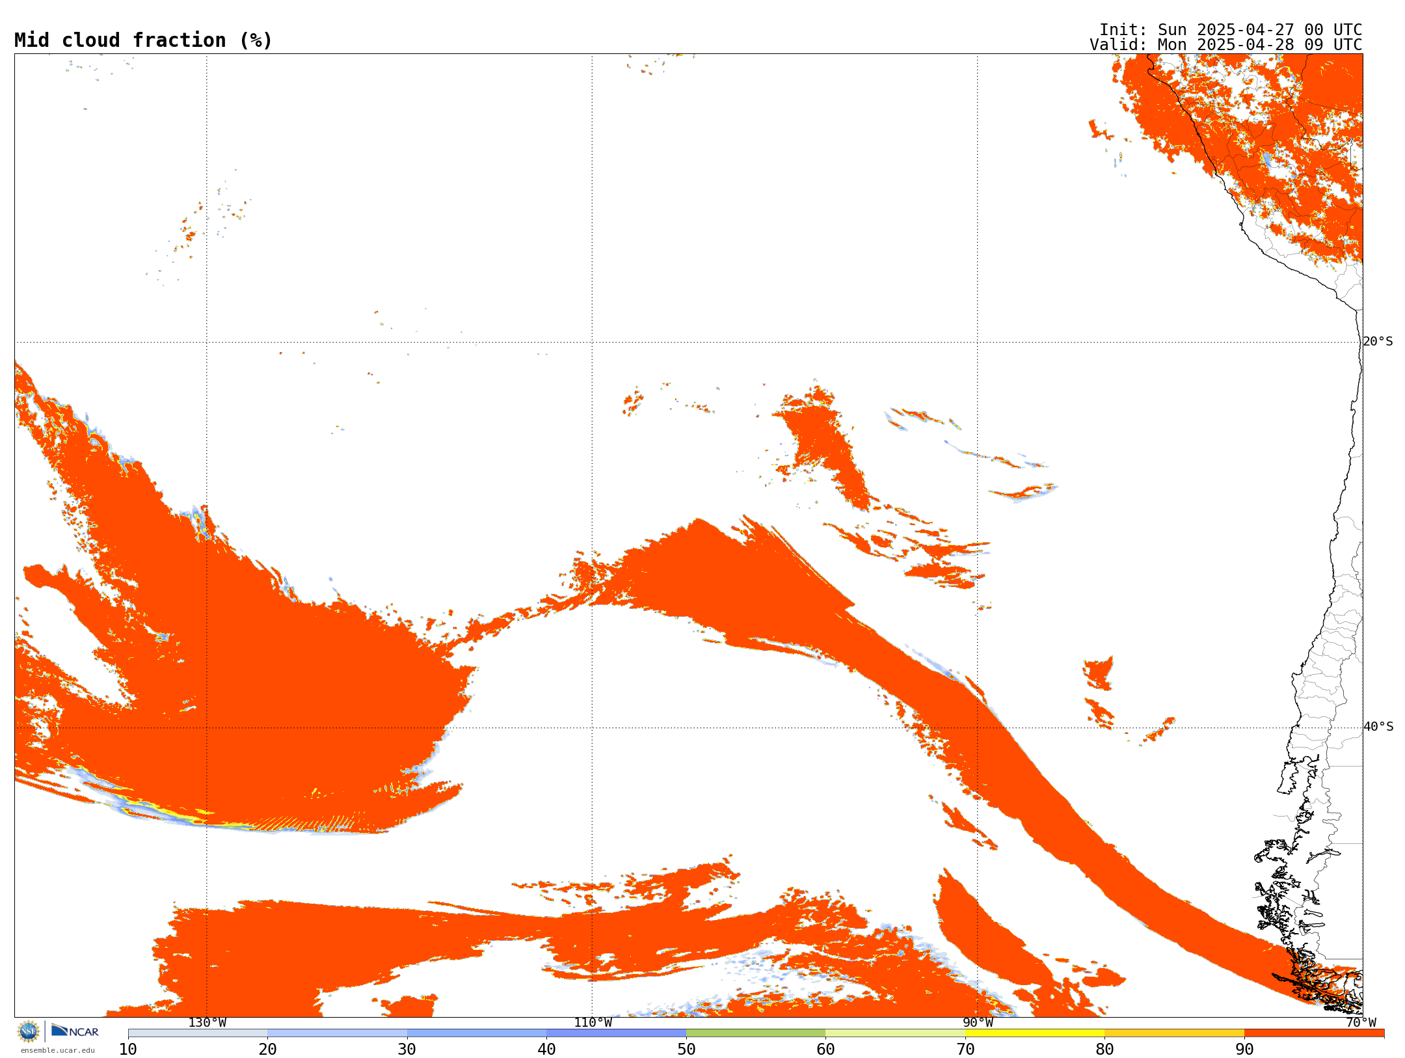The width and height of the screenshot is (1405, 1058).
Task: Click the 20–30 light blue colorbar segment
Action: tap(337, 1033)
